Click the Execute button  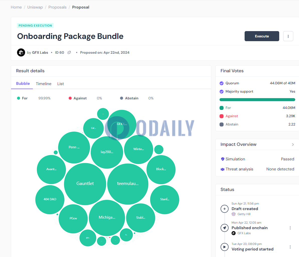tap(262, 36)
